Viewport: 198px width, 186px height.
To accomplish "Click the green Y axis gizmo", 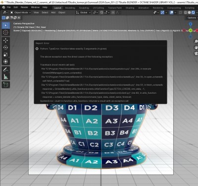I will [191, 31].
